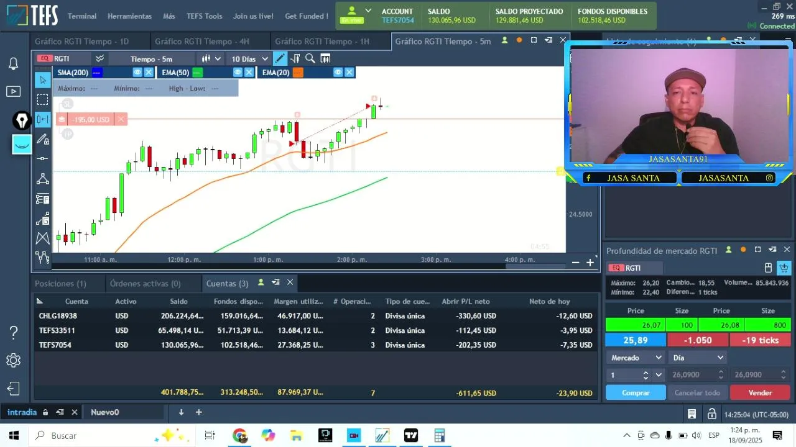This screenshot has width=796, height=447.
Task: Click the Comprar buy button
Action: pyautogui.click(x=636, y=392)
